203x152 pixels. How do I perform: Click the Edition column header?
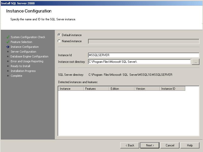coord(122,88)
